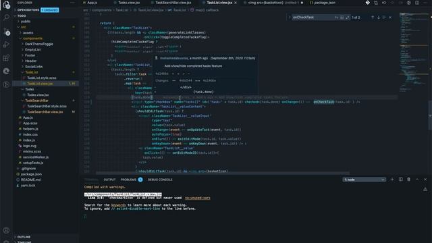The image size is (432, 243).
Task: Collapse the TaskSearchBar folder
Action: coord(36,101)
